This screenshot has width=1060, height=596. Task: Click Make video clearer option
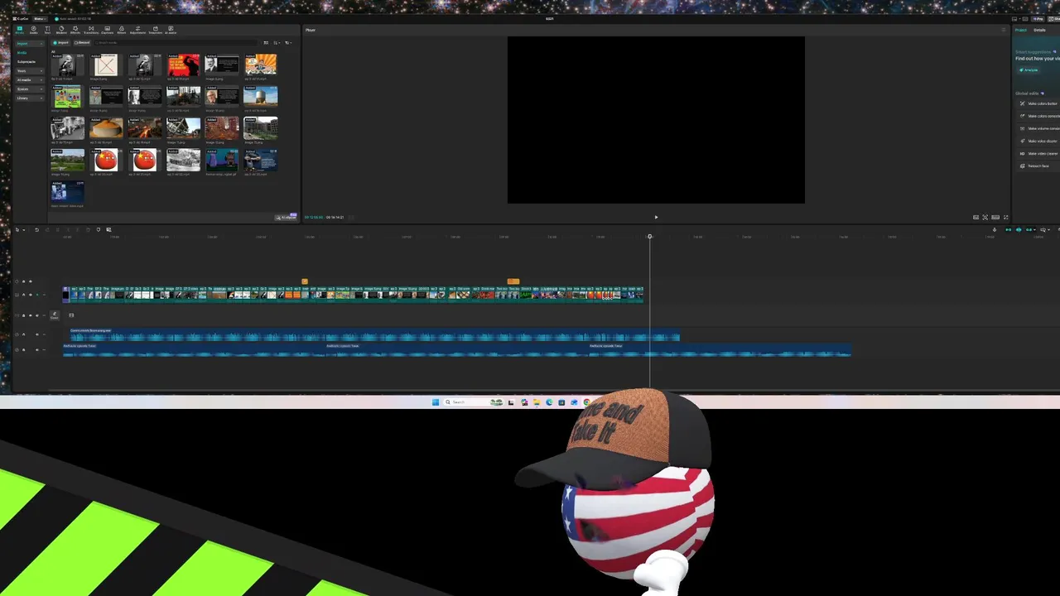coord(1038,153)
